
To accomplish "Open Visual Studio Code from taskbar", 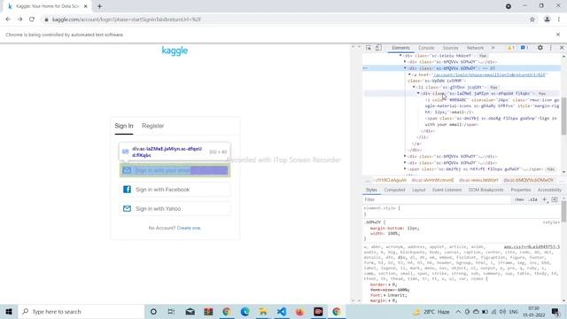I will (x=282, y=311).
